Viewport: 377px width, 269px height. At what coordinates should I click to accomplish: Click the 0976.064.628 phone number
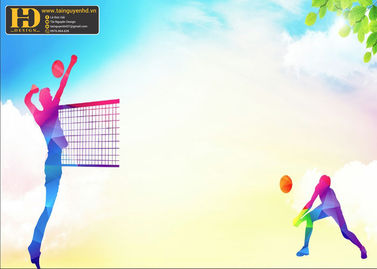coord(60,31)
